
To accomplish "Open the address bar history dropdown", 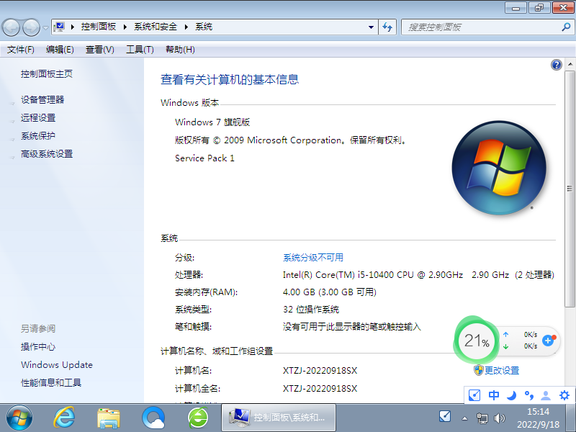I will pos(371,27).
